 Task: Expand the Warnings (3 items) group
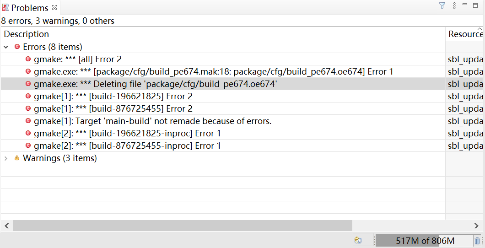(x=6, y=158)
